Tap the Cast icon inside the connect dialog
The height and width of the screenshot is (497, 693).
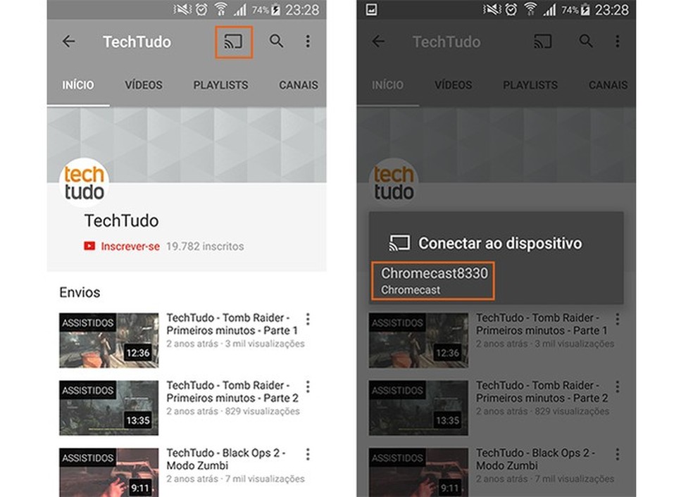(399, 243)
